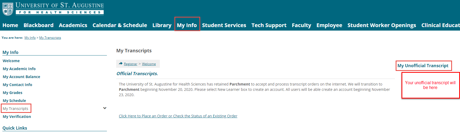Open the My Info navigation tab

pyautogui.click(x=187, y=25)
